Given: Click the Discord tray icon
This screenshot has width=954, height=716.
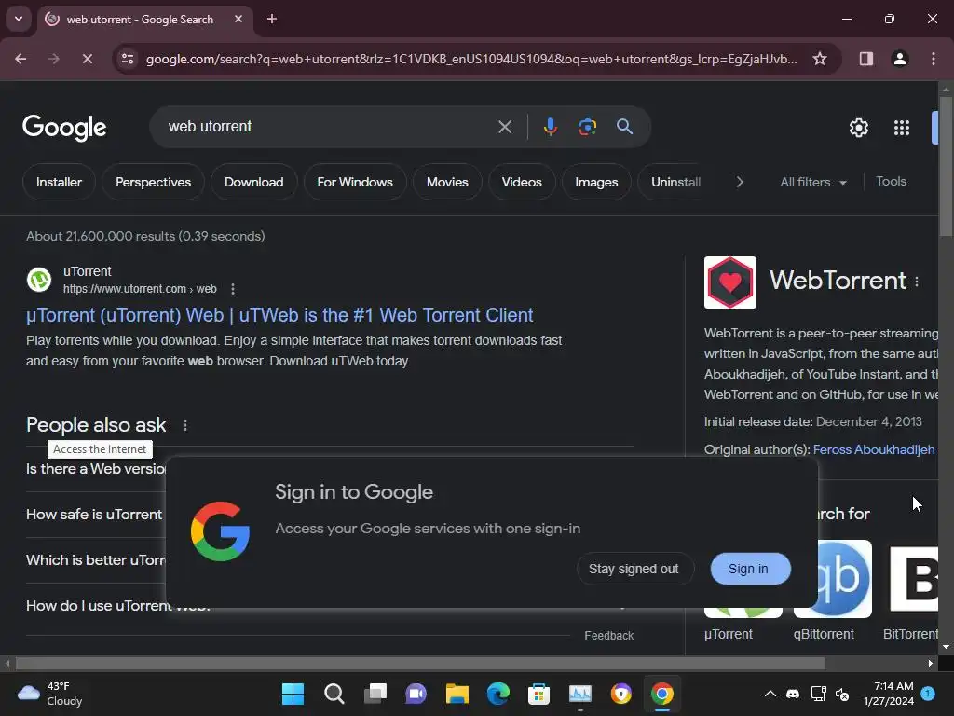Looking at the screenshot, I should click(x=793, y=694).
